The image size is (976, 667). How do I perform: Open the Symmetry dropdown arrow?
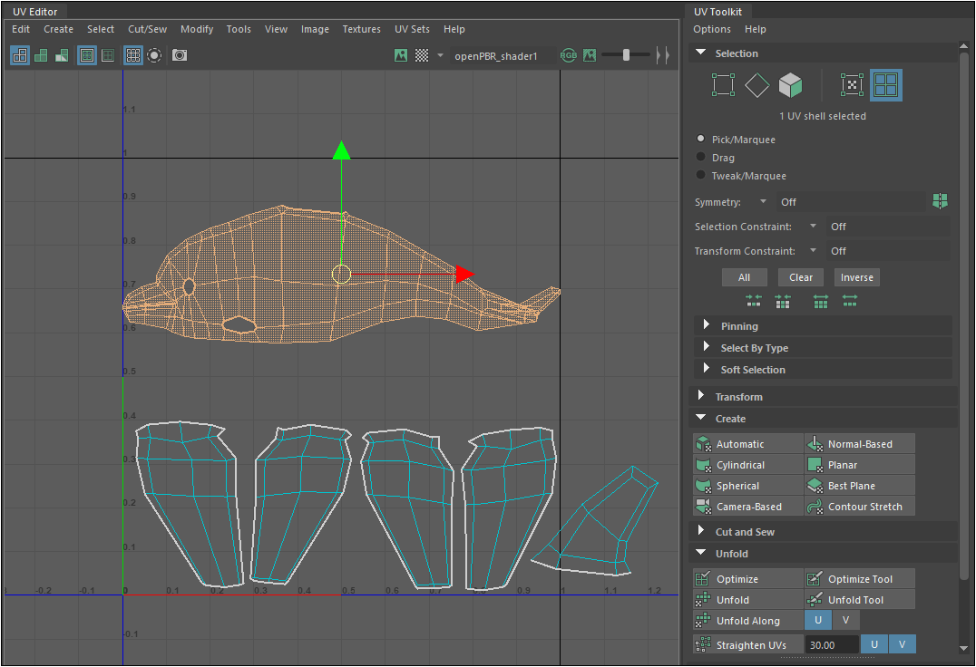(x=763, y=202)
